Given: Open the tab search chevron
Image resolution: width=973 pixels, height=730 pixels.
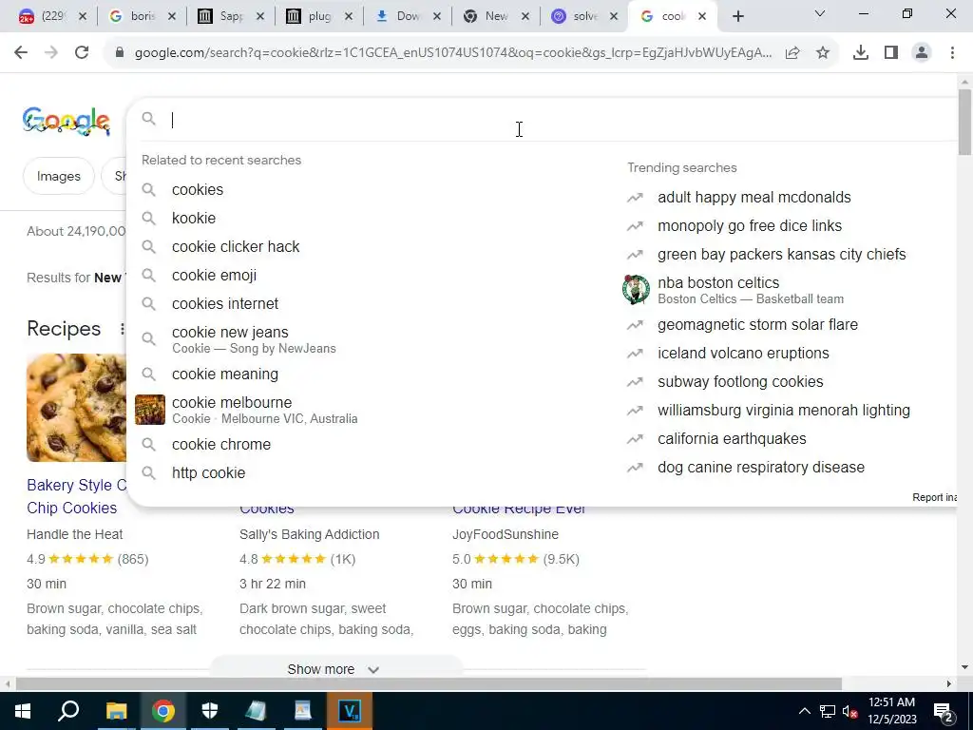Looking at the screenshot, I should (820, 13).
